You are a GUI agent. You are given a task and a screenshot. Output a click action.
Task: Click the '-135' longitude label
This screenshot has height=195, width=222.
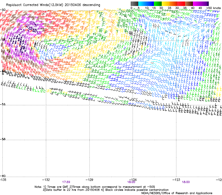point(3,180)
